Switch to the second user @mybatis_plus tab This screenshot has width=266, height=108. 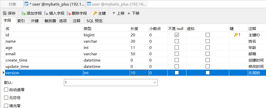[117, 4]
